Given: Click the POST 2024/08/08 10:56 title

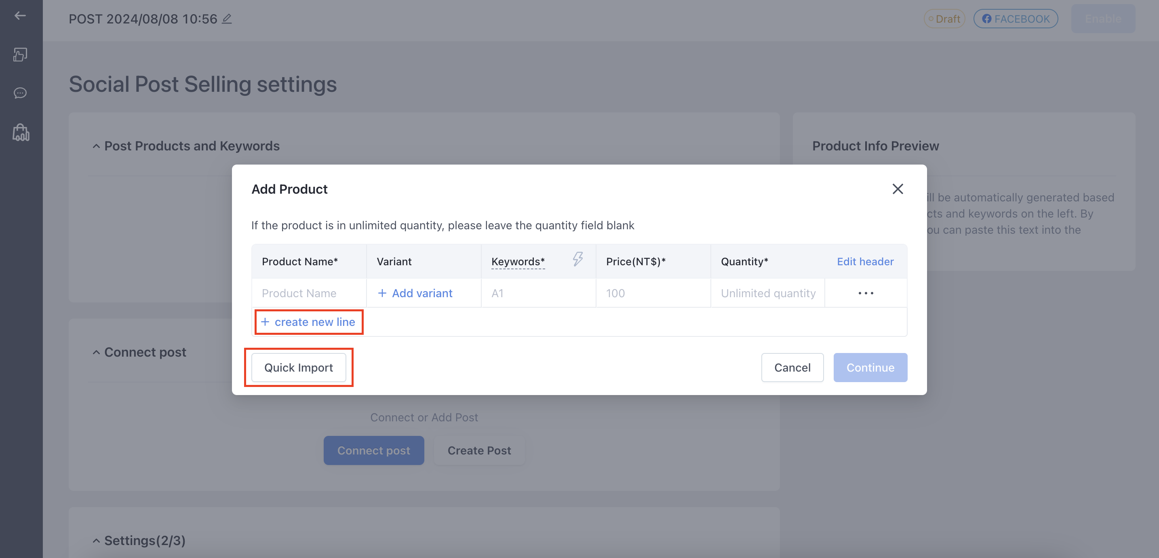Looking at the screenshot, I should coord(143,19).
